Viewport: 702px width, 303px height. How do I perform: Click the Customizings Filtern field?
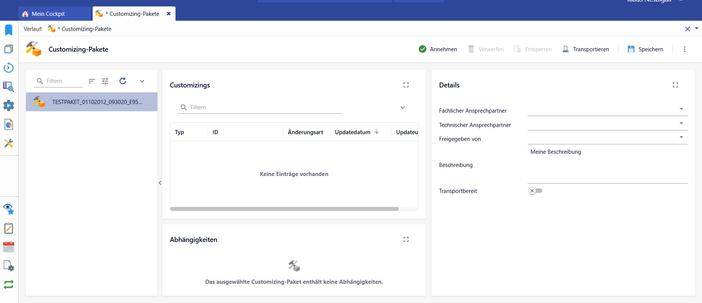pyautogui.click(x=259, y=107)
